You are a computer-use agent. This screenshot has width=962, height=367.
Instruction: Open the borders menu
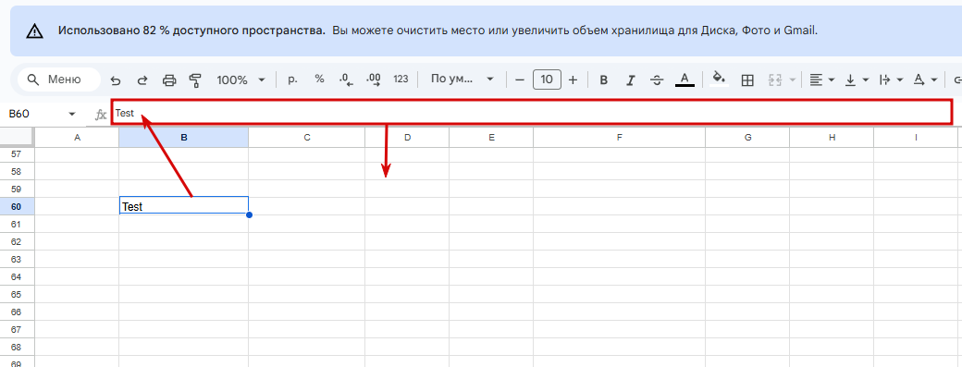coord(747,80)
